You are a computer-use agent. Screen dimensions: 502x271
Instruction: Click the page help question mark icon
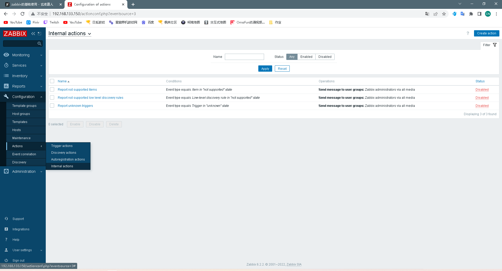pyautogui.click(x=468, y=33)
